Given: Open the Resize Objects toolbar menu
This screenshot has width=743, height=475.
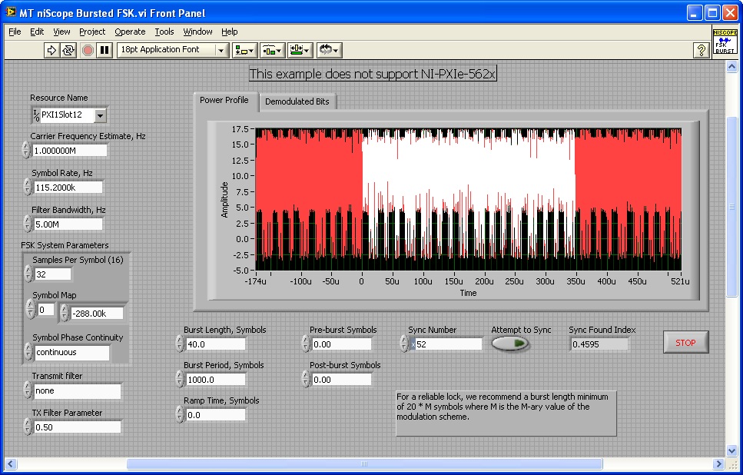Looking at the screenshot, I should tap(300, 50).
